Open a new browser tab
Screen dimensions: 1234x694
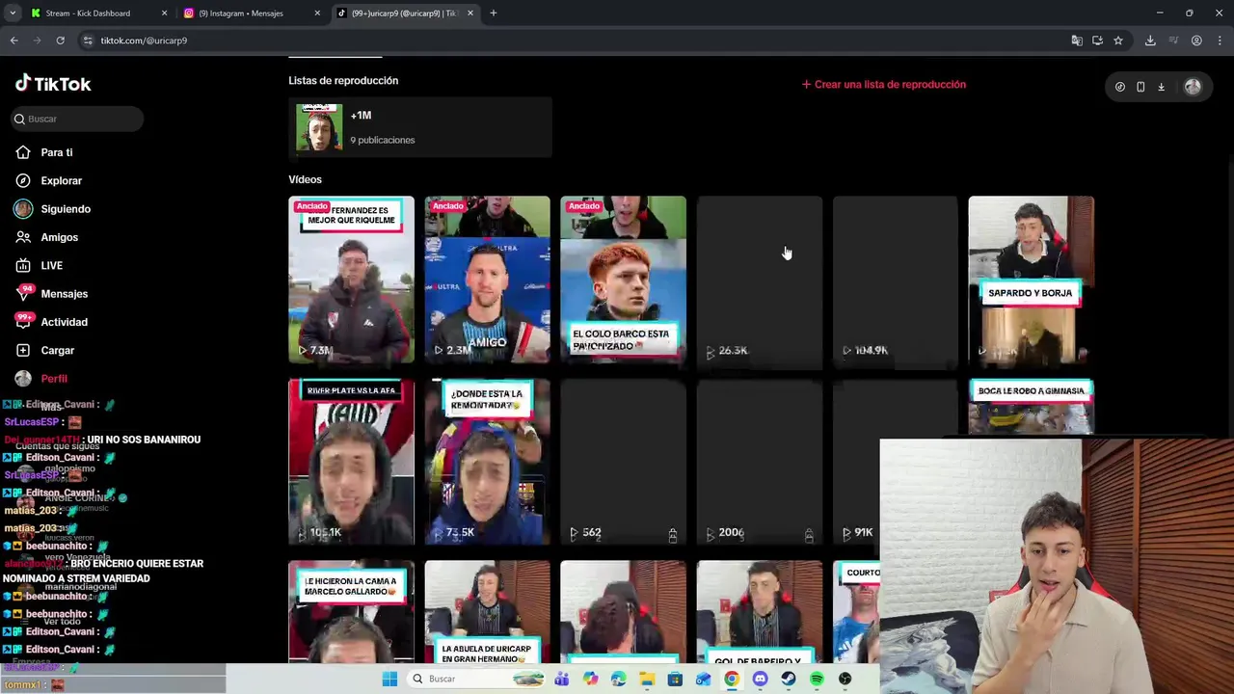tap(494, 13)
